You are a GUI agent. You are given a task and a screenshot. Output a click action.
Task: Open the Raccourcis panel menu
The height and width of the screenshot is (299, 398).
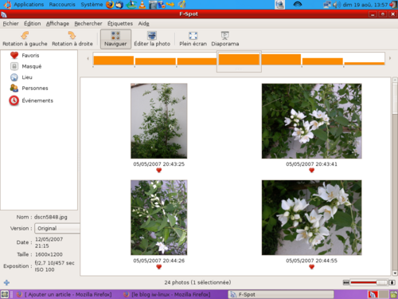click(x=62, y=5)
